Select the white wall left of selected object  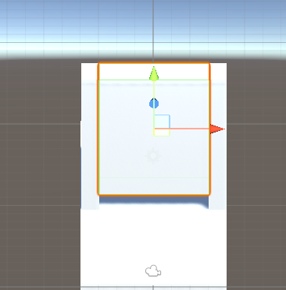89,135
